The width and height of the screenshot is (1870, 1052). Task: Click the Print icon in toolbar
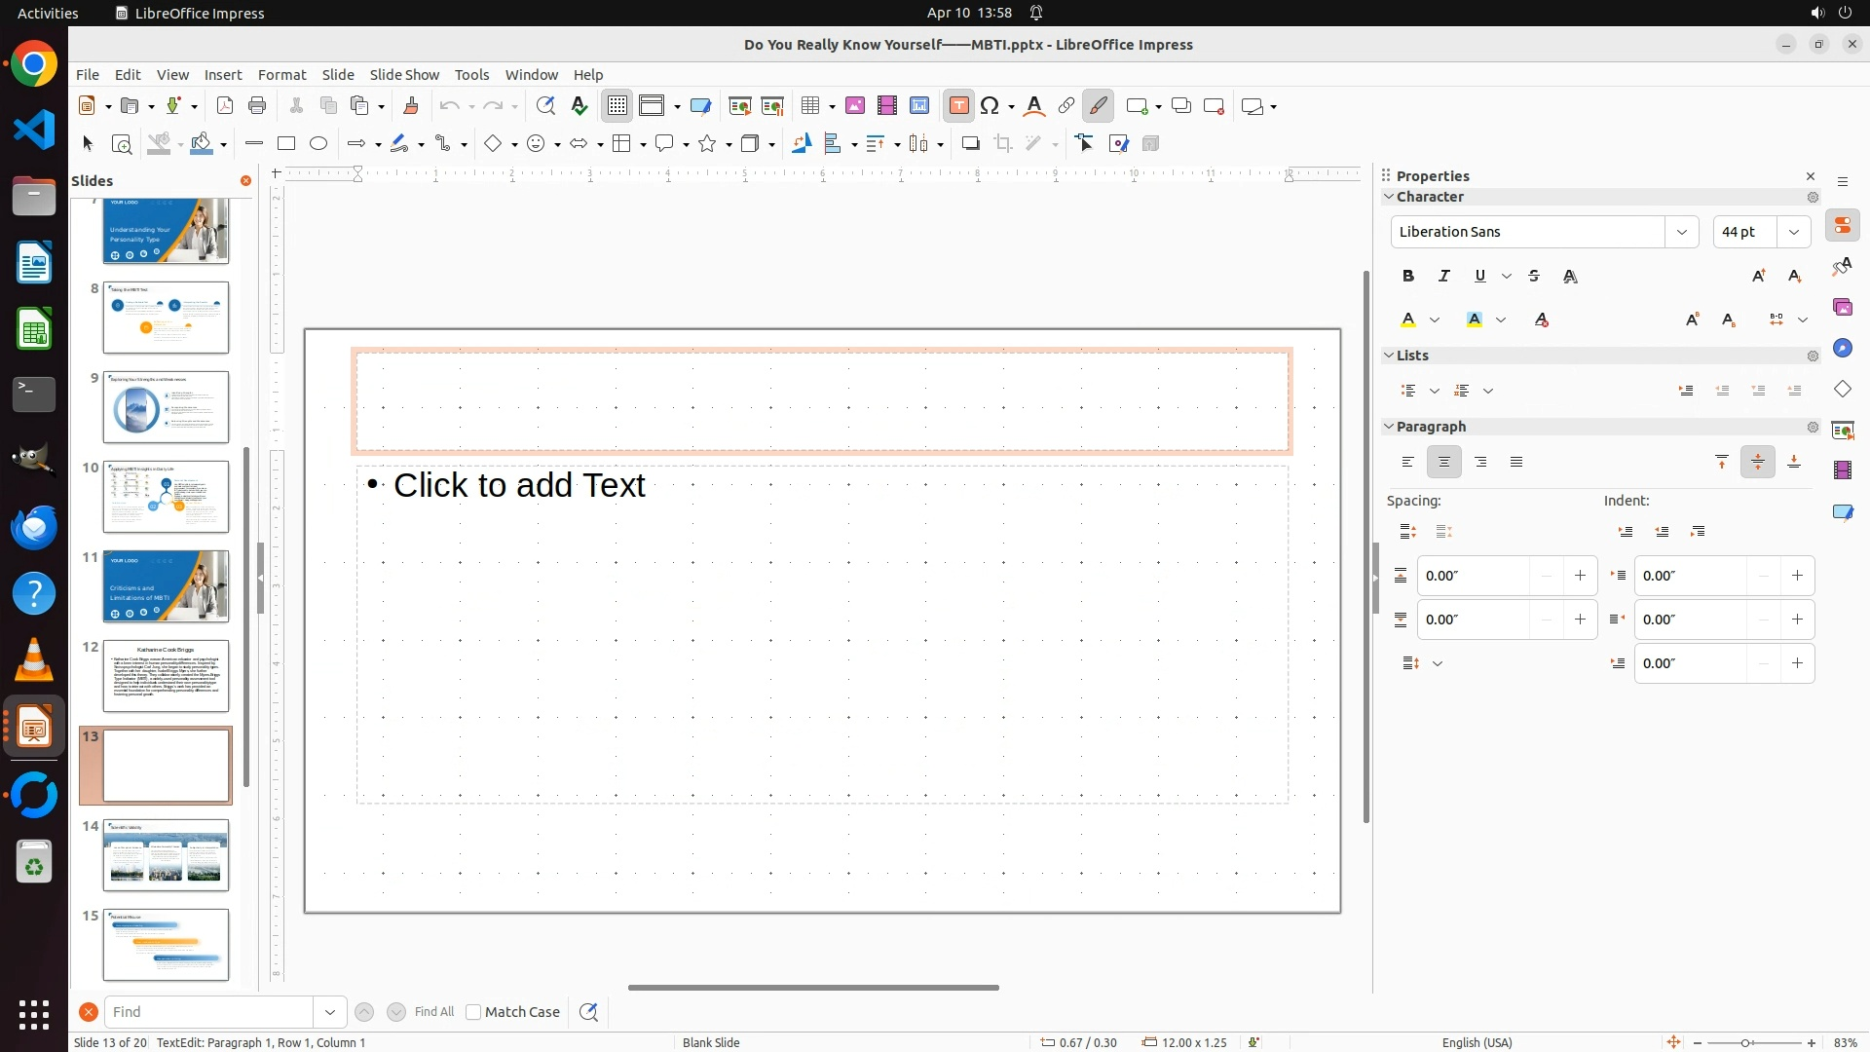click(x=257, y=106)
